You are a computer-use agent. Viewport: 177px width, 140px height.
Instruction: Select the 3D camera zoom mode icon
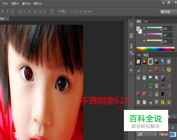[90, 11]
